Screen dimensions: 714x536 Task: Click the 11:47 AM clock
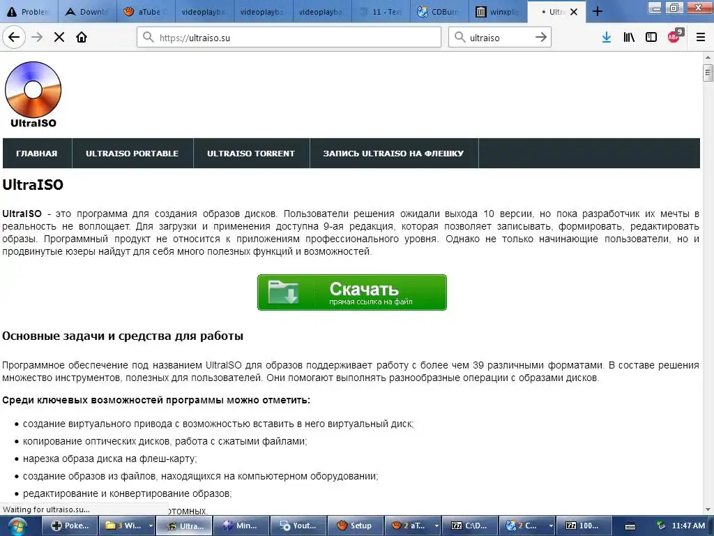pos(688,526)
